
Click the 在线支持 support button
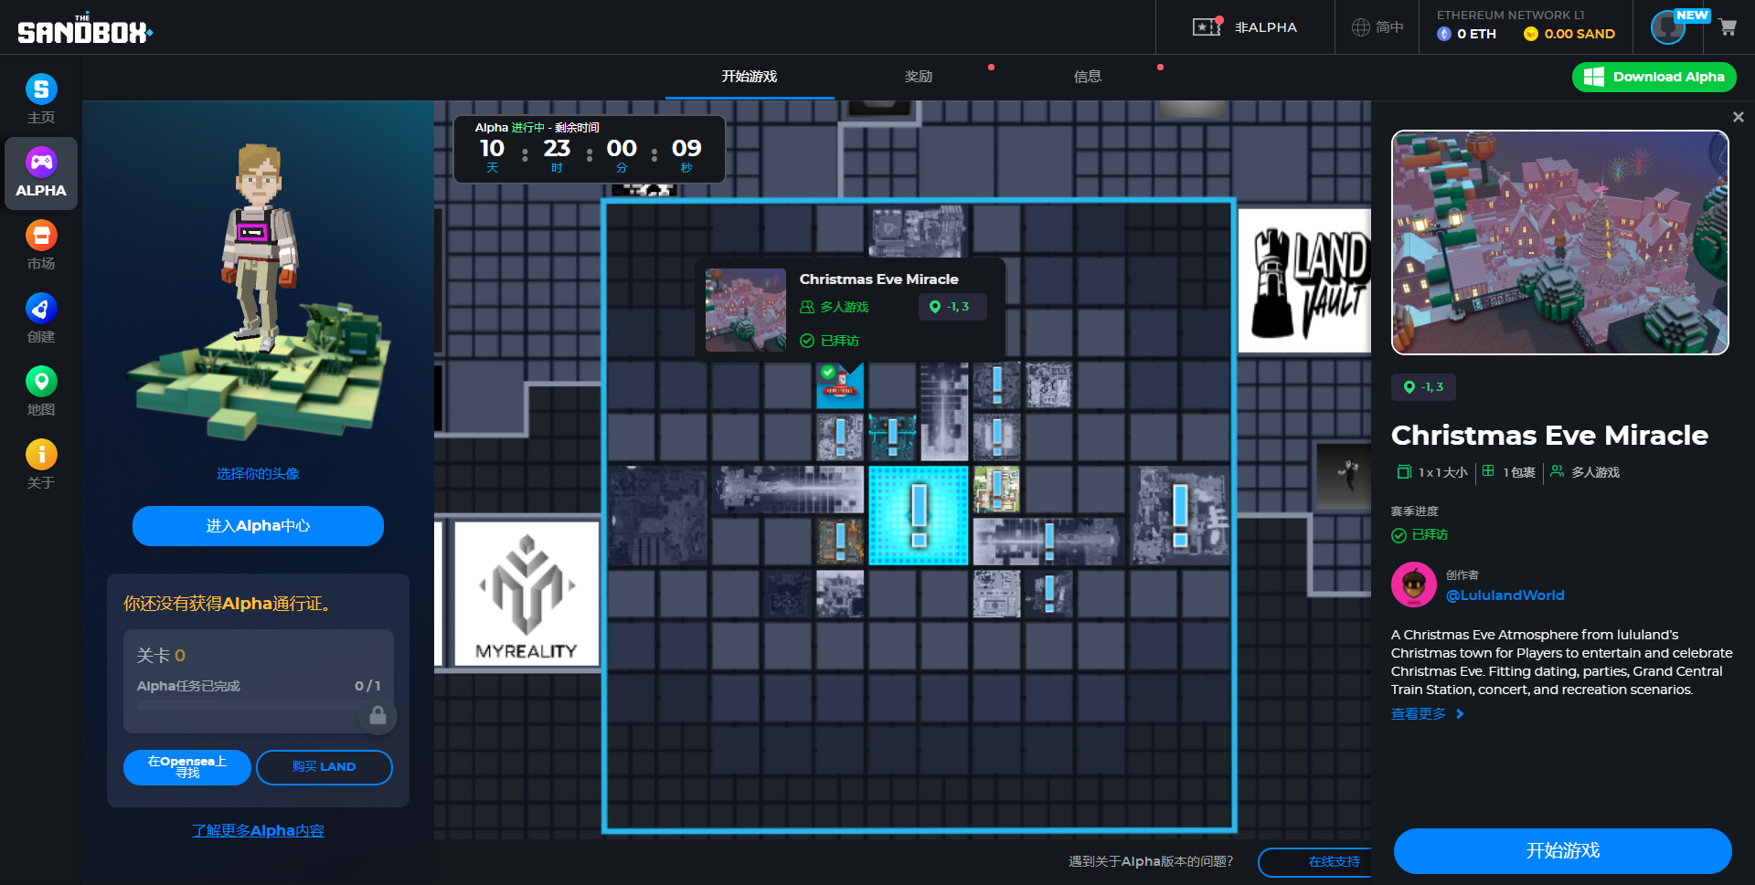point(1316,861)
